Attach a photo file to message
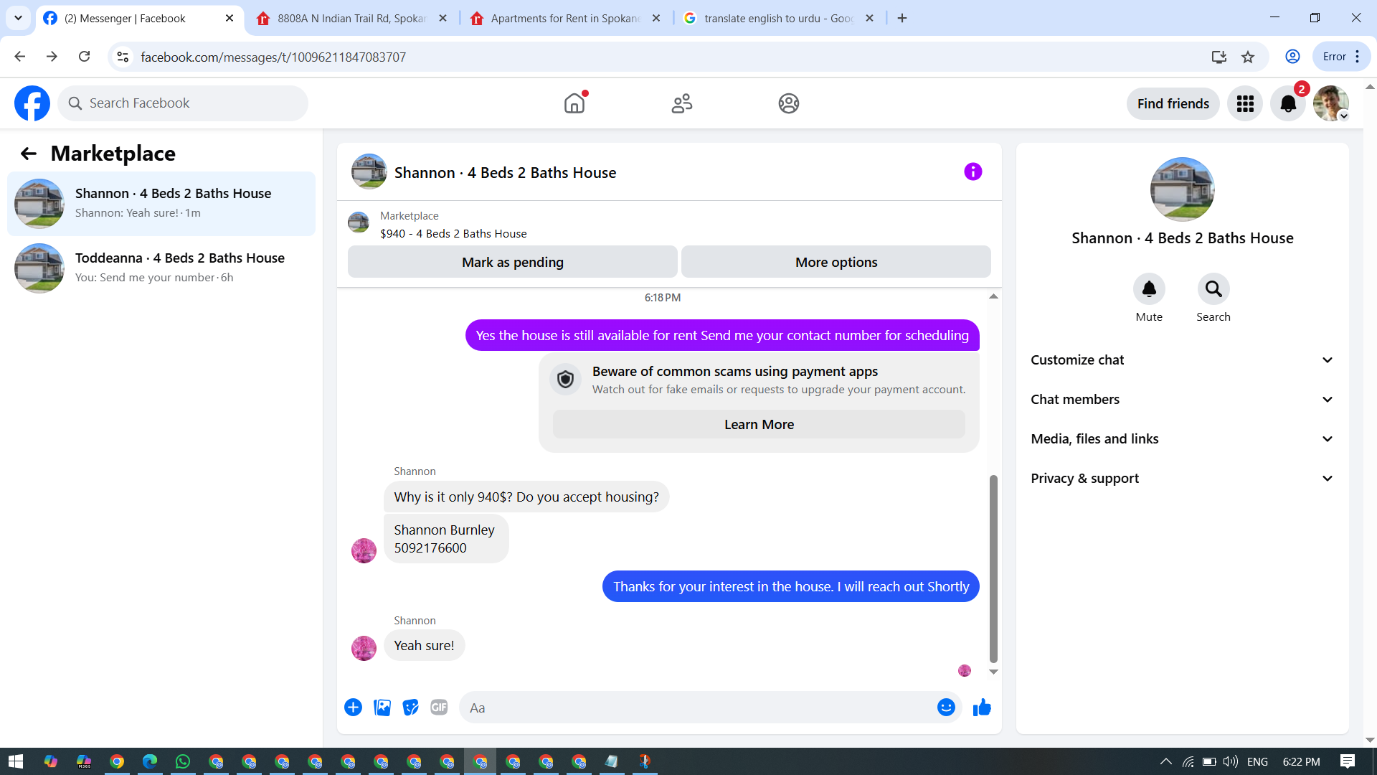This screenshot has width=1377, height=775. [x=382, y=708]
